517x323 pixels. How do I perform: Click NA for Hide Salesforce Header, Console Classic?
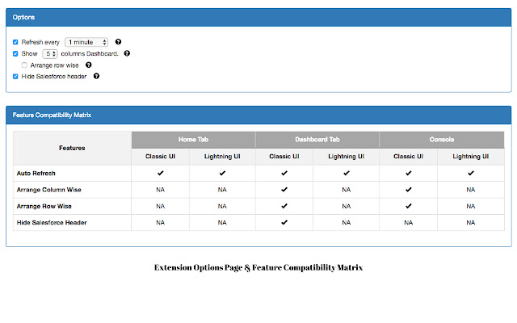point(408,223)
